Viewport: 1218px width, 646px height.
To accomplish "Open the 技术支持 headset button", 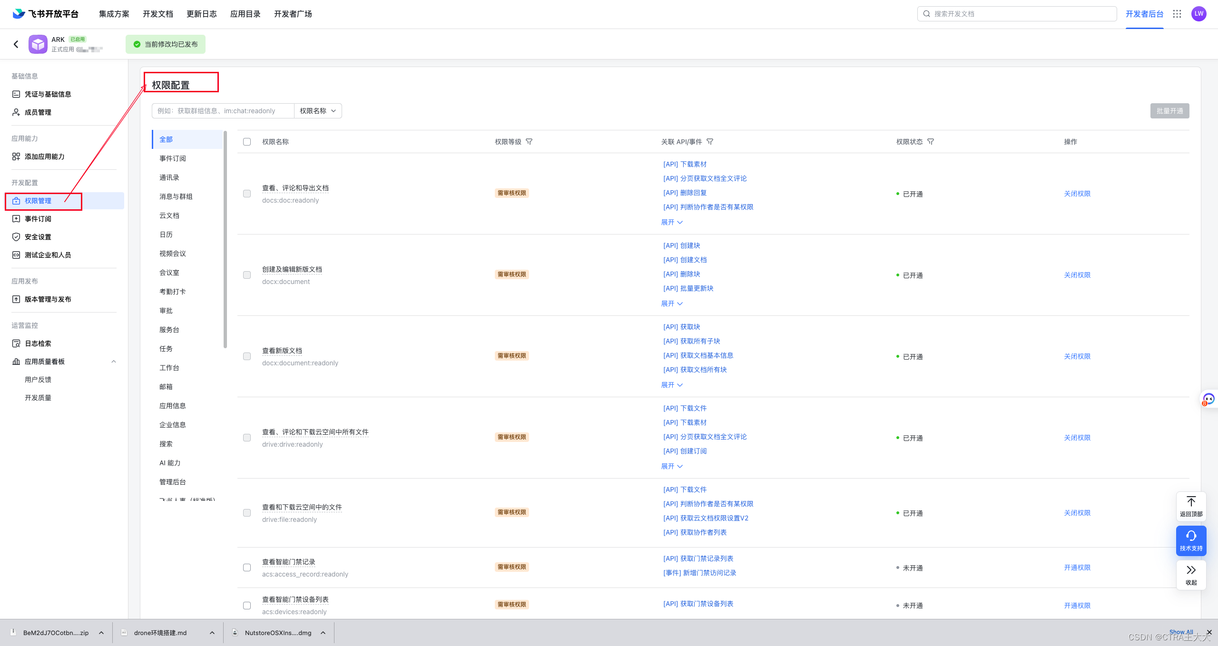I will click(x=1191, y=540).
